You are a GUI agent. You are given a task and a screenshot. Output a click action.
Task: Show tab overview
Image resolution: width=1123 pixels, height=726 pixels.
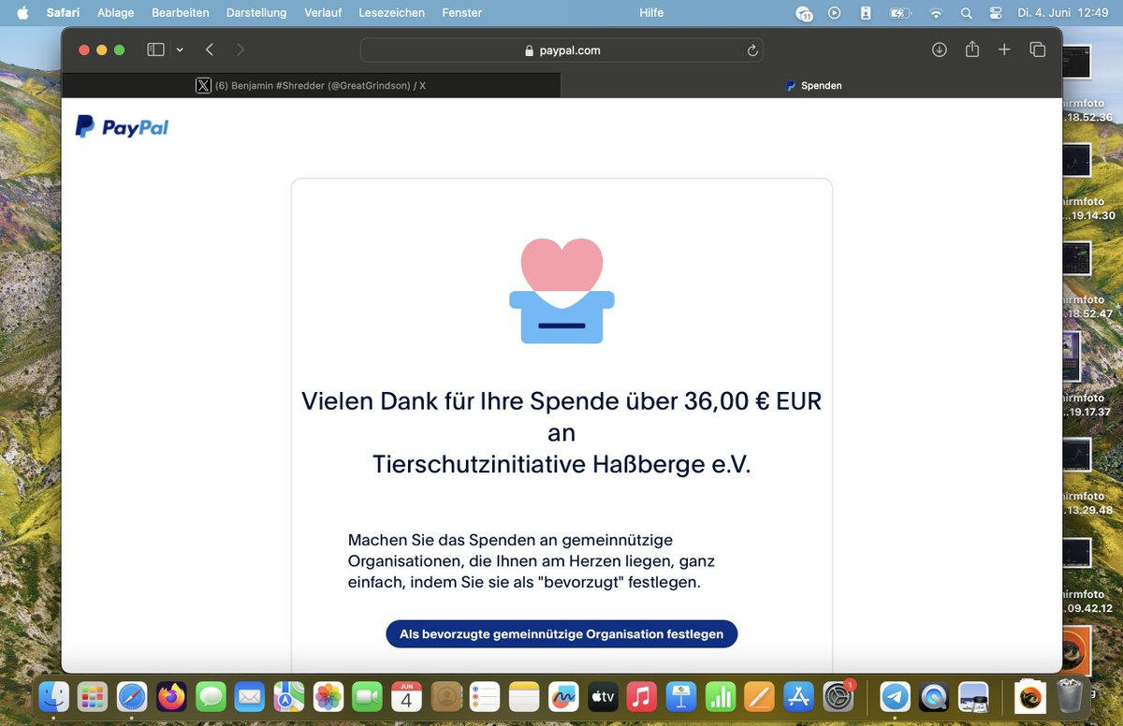pos(1037,50)
